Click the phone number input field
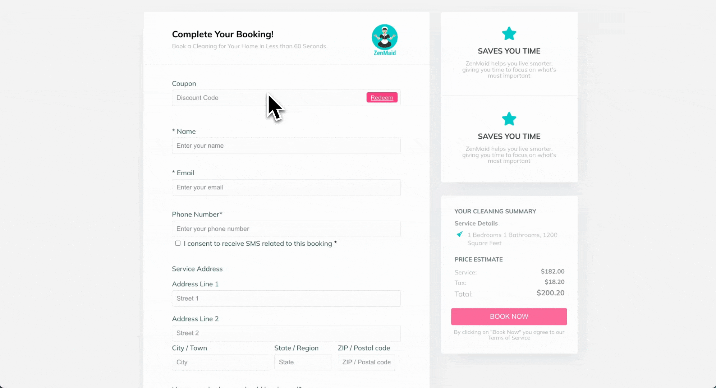716x388 pixels. [286, 229]
